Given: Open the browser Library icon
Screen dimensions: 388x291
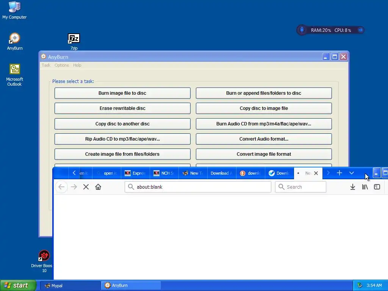Looking at the screenshot, I should [365, 187].
